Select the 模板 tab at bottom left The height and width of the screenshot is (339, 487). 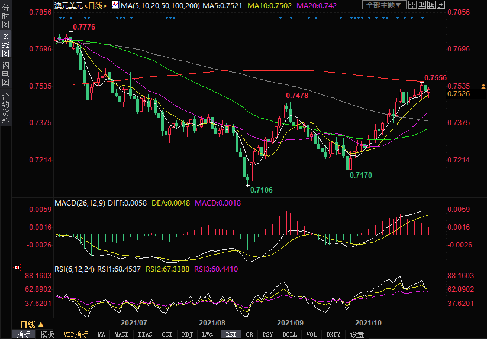click(x=47, y=334)
